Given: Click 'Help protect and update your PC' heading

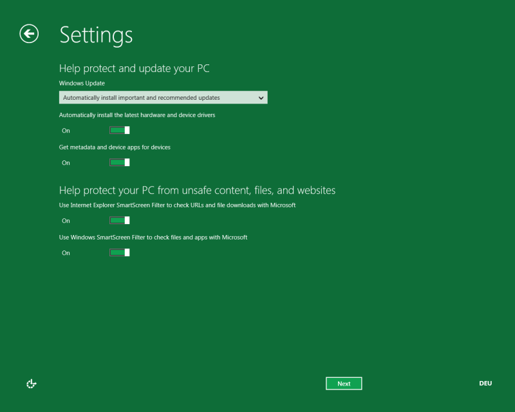Looking at the screenshot, I should [135, 68].
